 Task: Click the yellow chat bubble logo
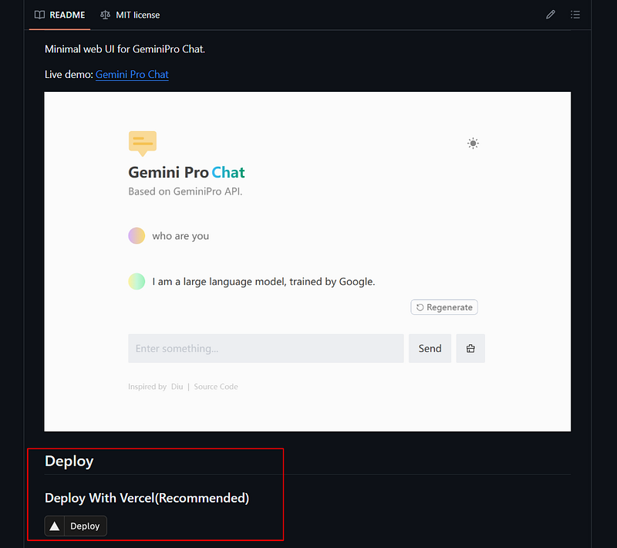(x=143, y=144)
